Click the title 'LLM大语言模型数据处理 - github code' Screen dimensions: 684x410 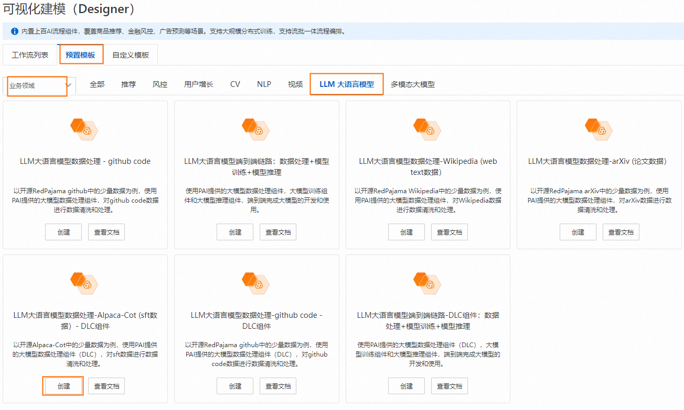point(85,161)
